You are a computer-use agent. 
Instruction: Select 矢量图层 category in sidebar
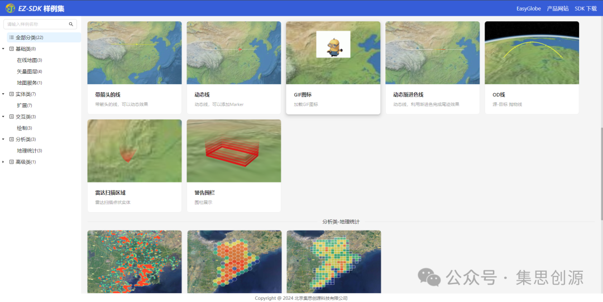coord(27,71)
